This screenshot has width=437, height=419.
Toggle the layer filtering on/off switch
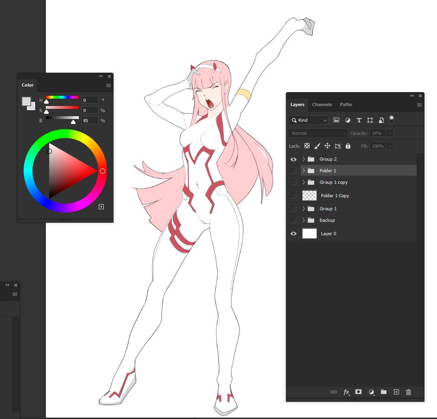[x=392, y=120]
